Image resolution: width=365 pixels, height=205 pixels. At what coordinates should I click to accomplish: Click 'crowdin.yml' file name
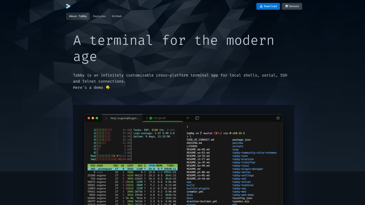point(195,192)
